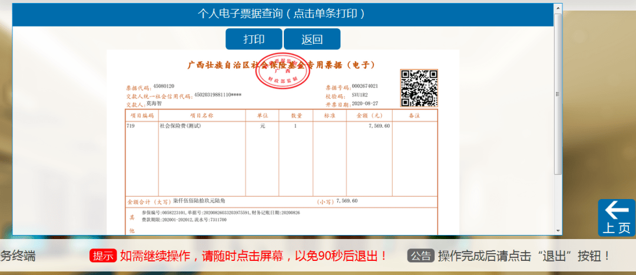Click the scrollbar down arrow
Screen dimensions: 636x275
click(x=558, y=230)
